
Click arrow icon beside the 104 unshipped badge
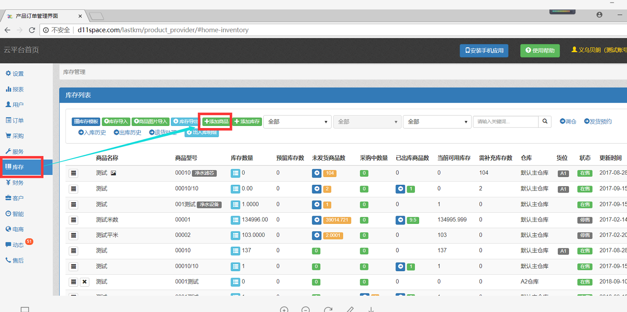tap(317, 173)
